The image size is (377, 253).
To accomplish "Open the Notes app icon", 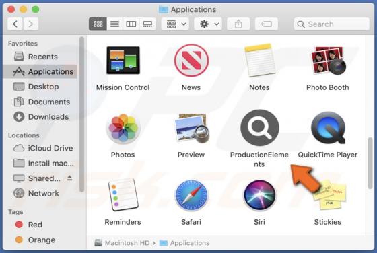I will click(260, 61).
